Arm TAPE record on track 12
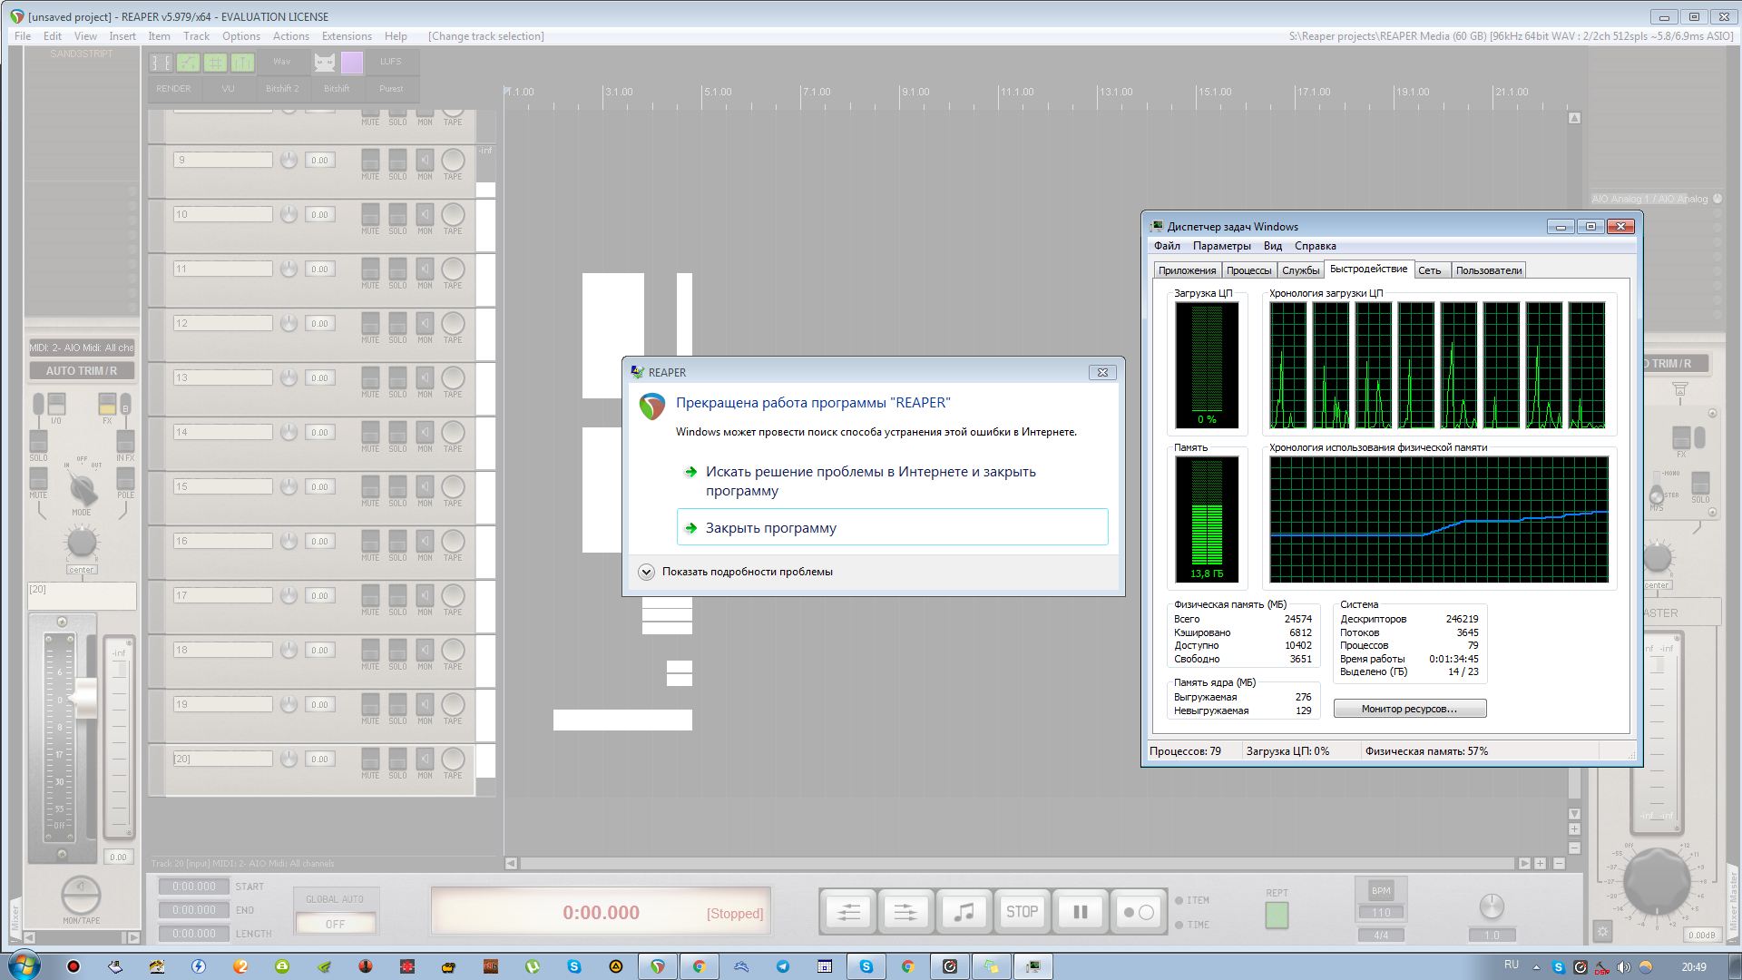Screen dimensions: 1742x980 pyautogui.click(x=453, y=324)
